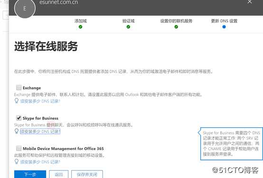Image resolution: width=263 pixels, height=178 pixels.
Task: Select the 验证域 step indicator
Action: point(128,21)
